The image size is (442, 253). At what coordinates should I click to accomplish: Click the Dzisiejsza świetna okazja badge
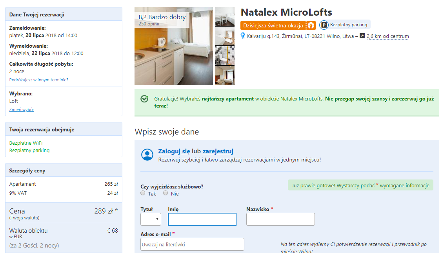278,25
